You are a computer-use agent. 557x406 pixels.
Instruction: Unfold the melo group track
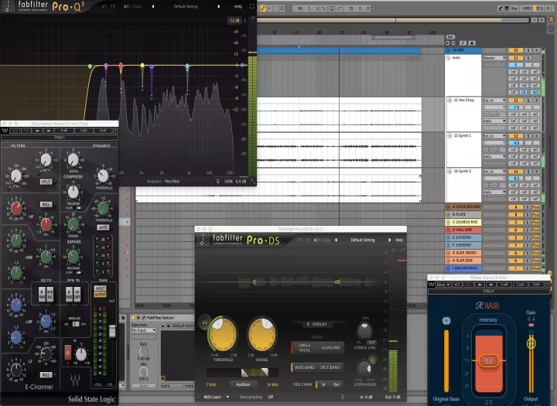[448, 57]
